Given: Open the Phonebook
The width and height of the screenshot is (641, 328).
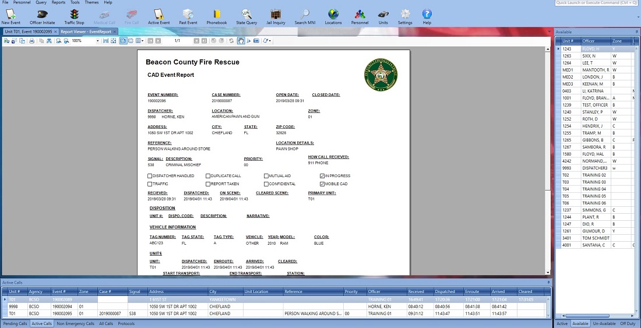Looking at the screenshot, I should (x=217, y=16).
